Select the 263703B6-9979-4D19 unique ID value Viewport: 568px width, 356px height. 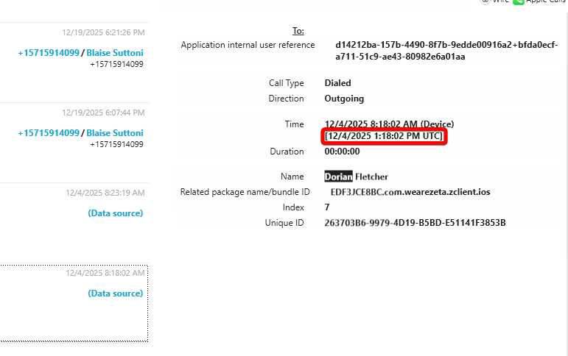(415, 223)
